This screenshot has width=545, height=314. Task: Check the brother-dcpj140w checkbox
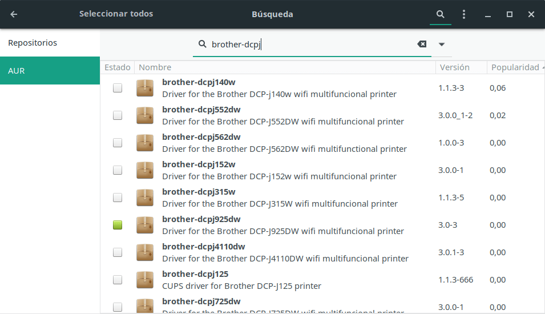click(x=118, y=88)
